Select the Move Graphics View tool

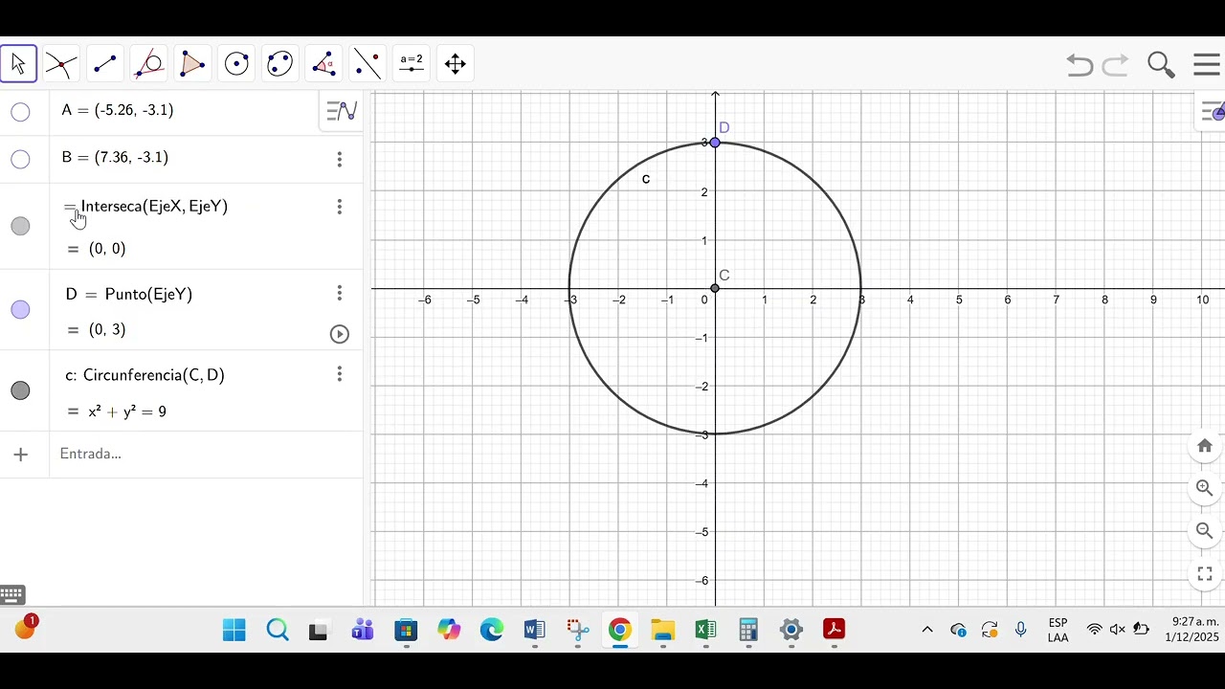click(456, 64)
